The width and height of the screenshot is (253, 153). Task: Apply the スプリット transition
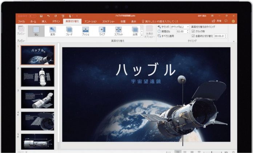pyautogui.click(x=119, y=31)
